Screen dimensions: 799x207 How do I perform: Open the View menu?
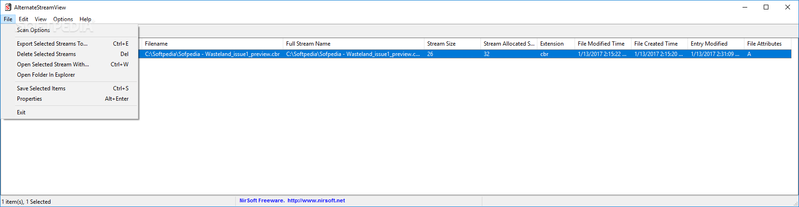click(40, 19)
